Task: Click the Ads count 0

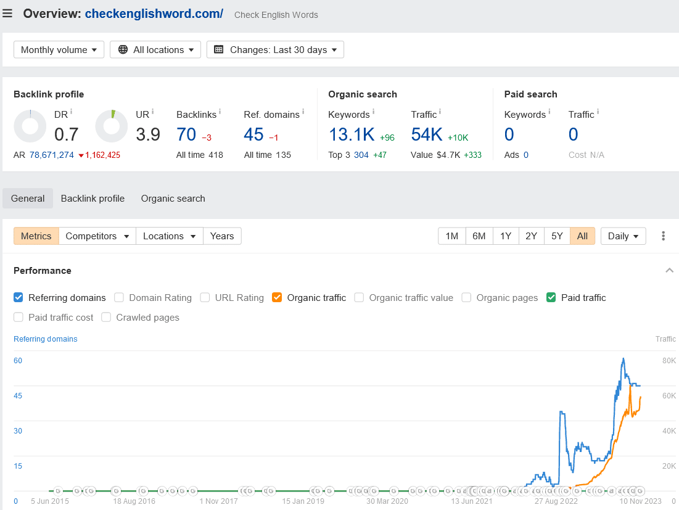Action: [525, 155]
